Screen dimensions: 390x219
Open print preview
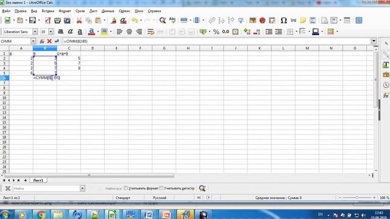coord(67,20)
